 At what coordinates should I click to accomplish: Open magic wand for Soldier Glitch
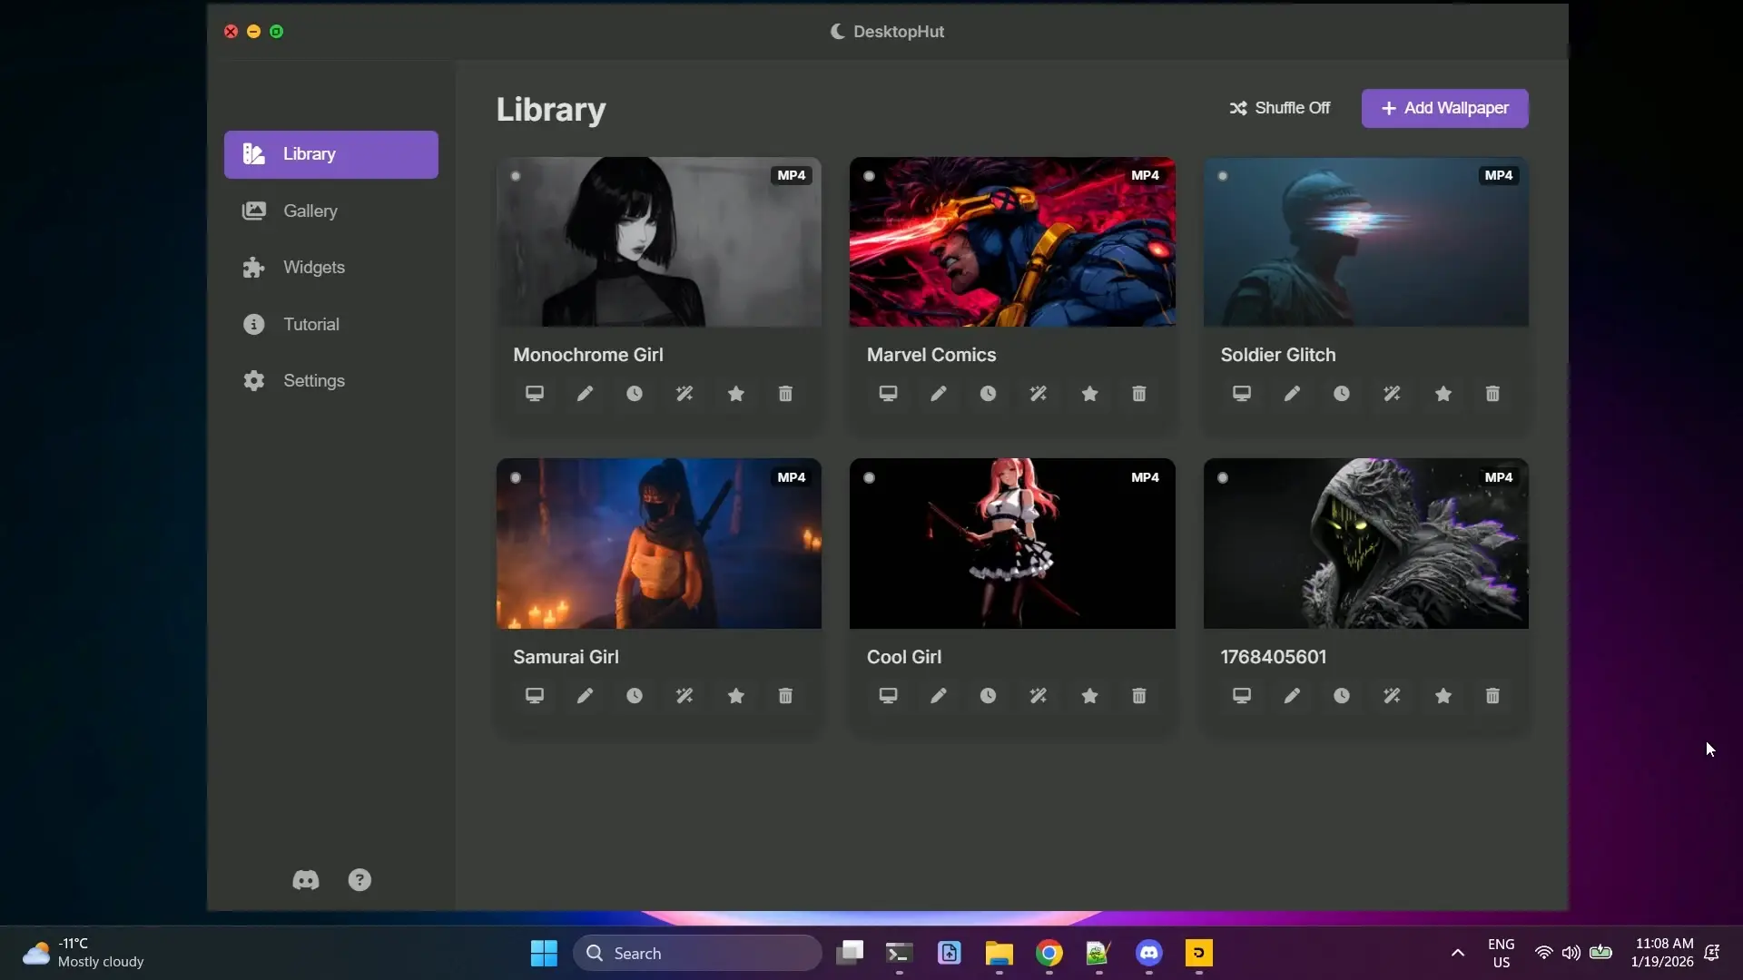pyautogui.click(x=1392, y=394)
